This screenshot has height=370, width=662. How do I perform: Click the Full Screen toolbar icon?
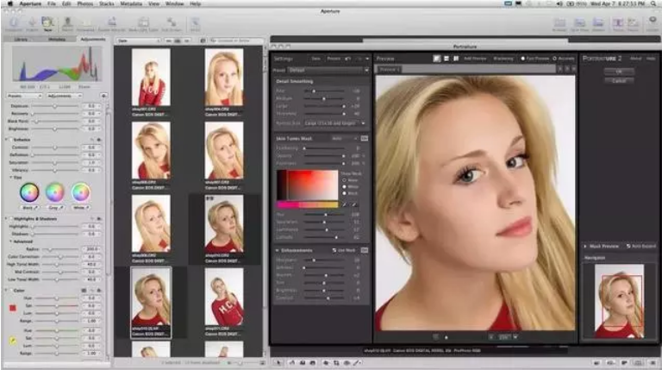[653, 23]
